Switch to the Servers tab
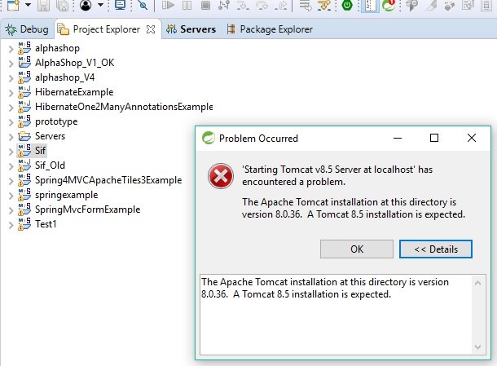497x366 pixels. [191, 29]
